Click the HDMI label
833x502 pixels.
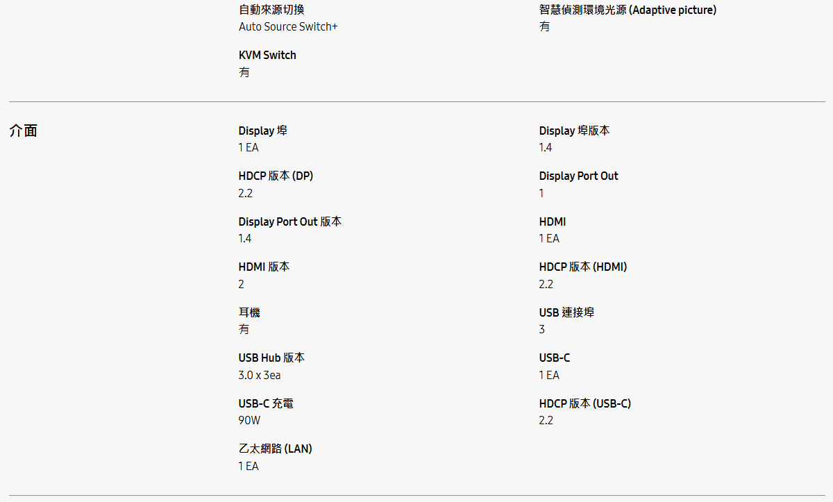point(553,221)
